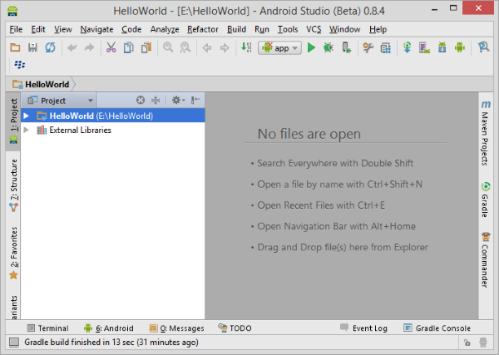Click the Collapse All icon
The image size is (499, 355).
click(x=156, y=101)
